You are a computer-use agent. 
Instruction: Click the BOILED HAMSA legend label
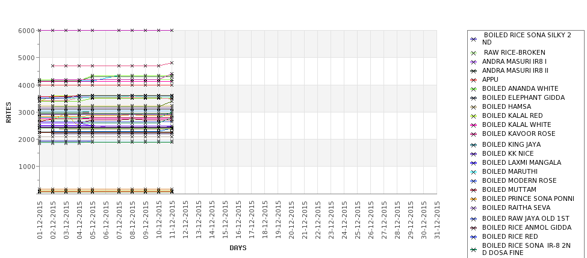tap(506, 106)
